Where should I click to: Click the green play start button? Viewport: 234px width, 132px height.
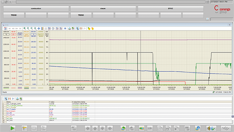pos(13,128)
